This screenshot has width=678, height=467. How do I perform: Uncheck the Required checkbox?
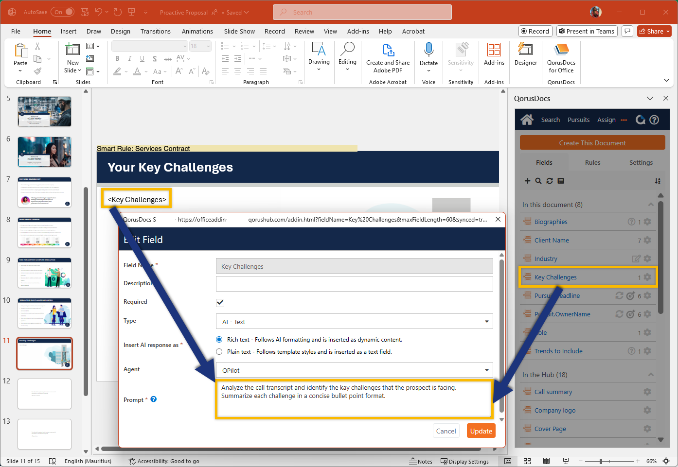(220, 302)
